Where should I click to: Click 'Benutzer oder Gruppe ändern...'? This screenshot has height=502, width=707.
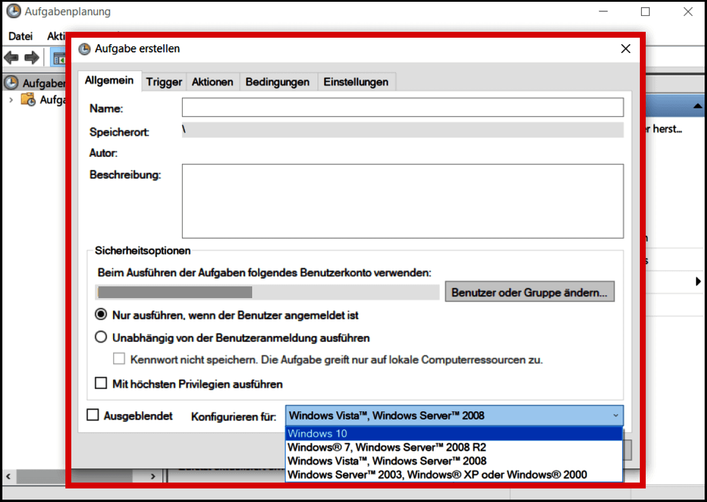529,292
